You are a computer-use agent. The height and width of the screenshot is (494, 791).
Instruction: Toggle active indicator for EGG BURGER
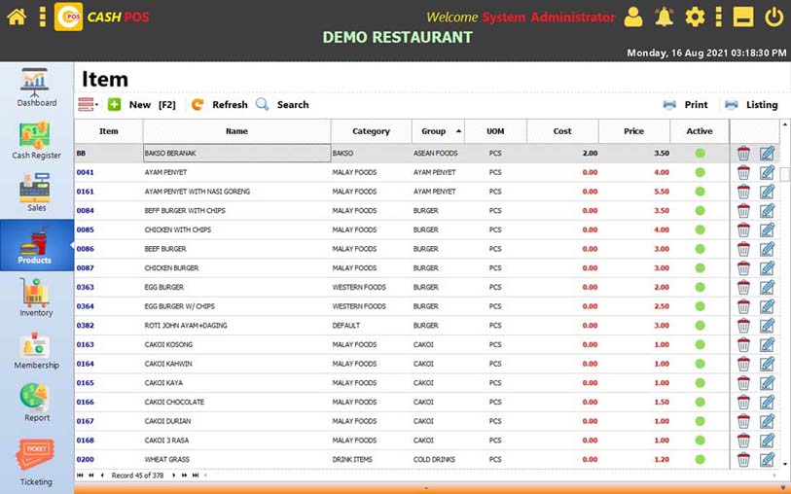click(700, 288)
